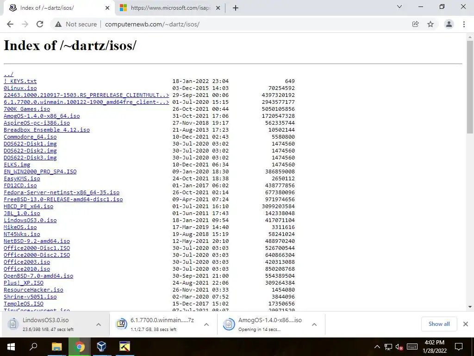Open the Windows Start menu
The image size is (474, 356).
pyautogui.click(x=11, y=347)
